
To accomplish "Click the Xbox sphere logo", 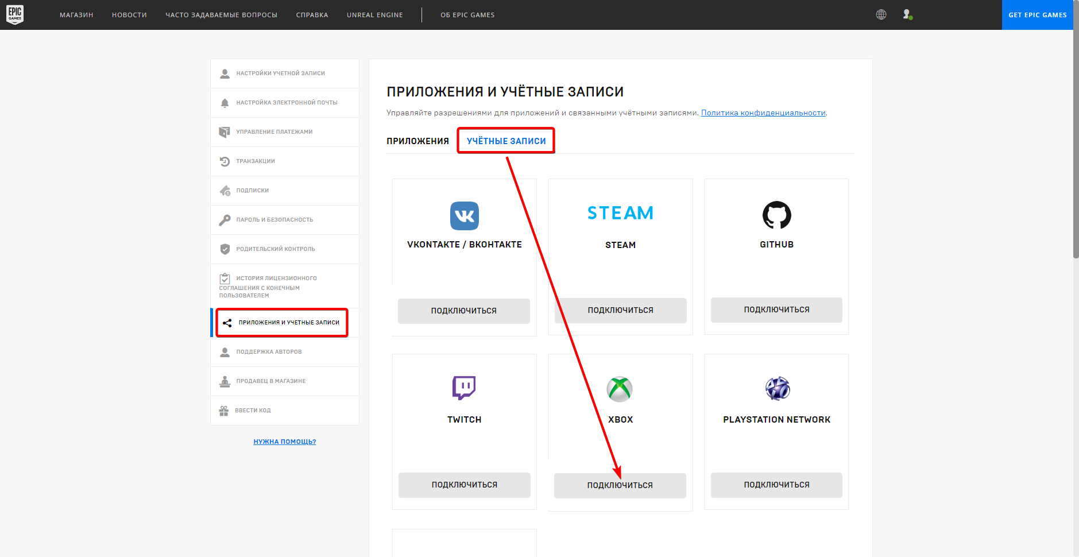I will 620,389.
